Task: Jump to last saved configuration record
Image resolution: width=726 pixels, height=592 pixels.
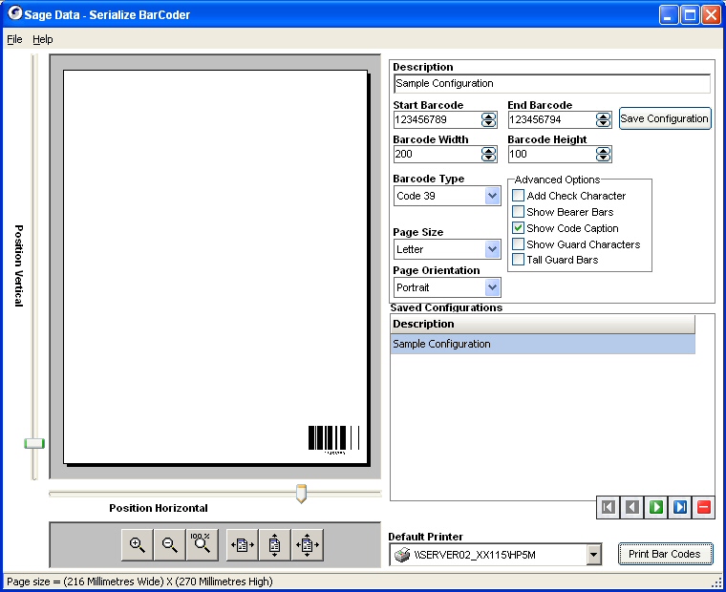Action: [x=680, y=507]
